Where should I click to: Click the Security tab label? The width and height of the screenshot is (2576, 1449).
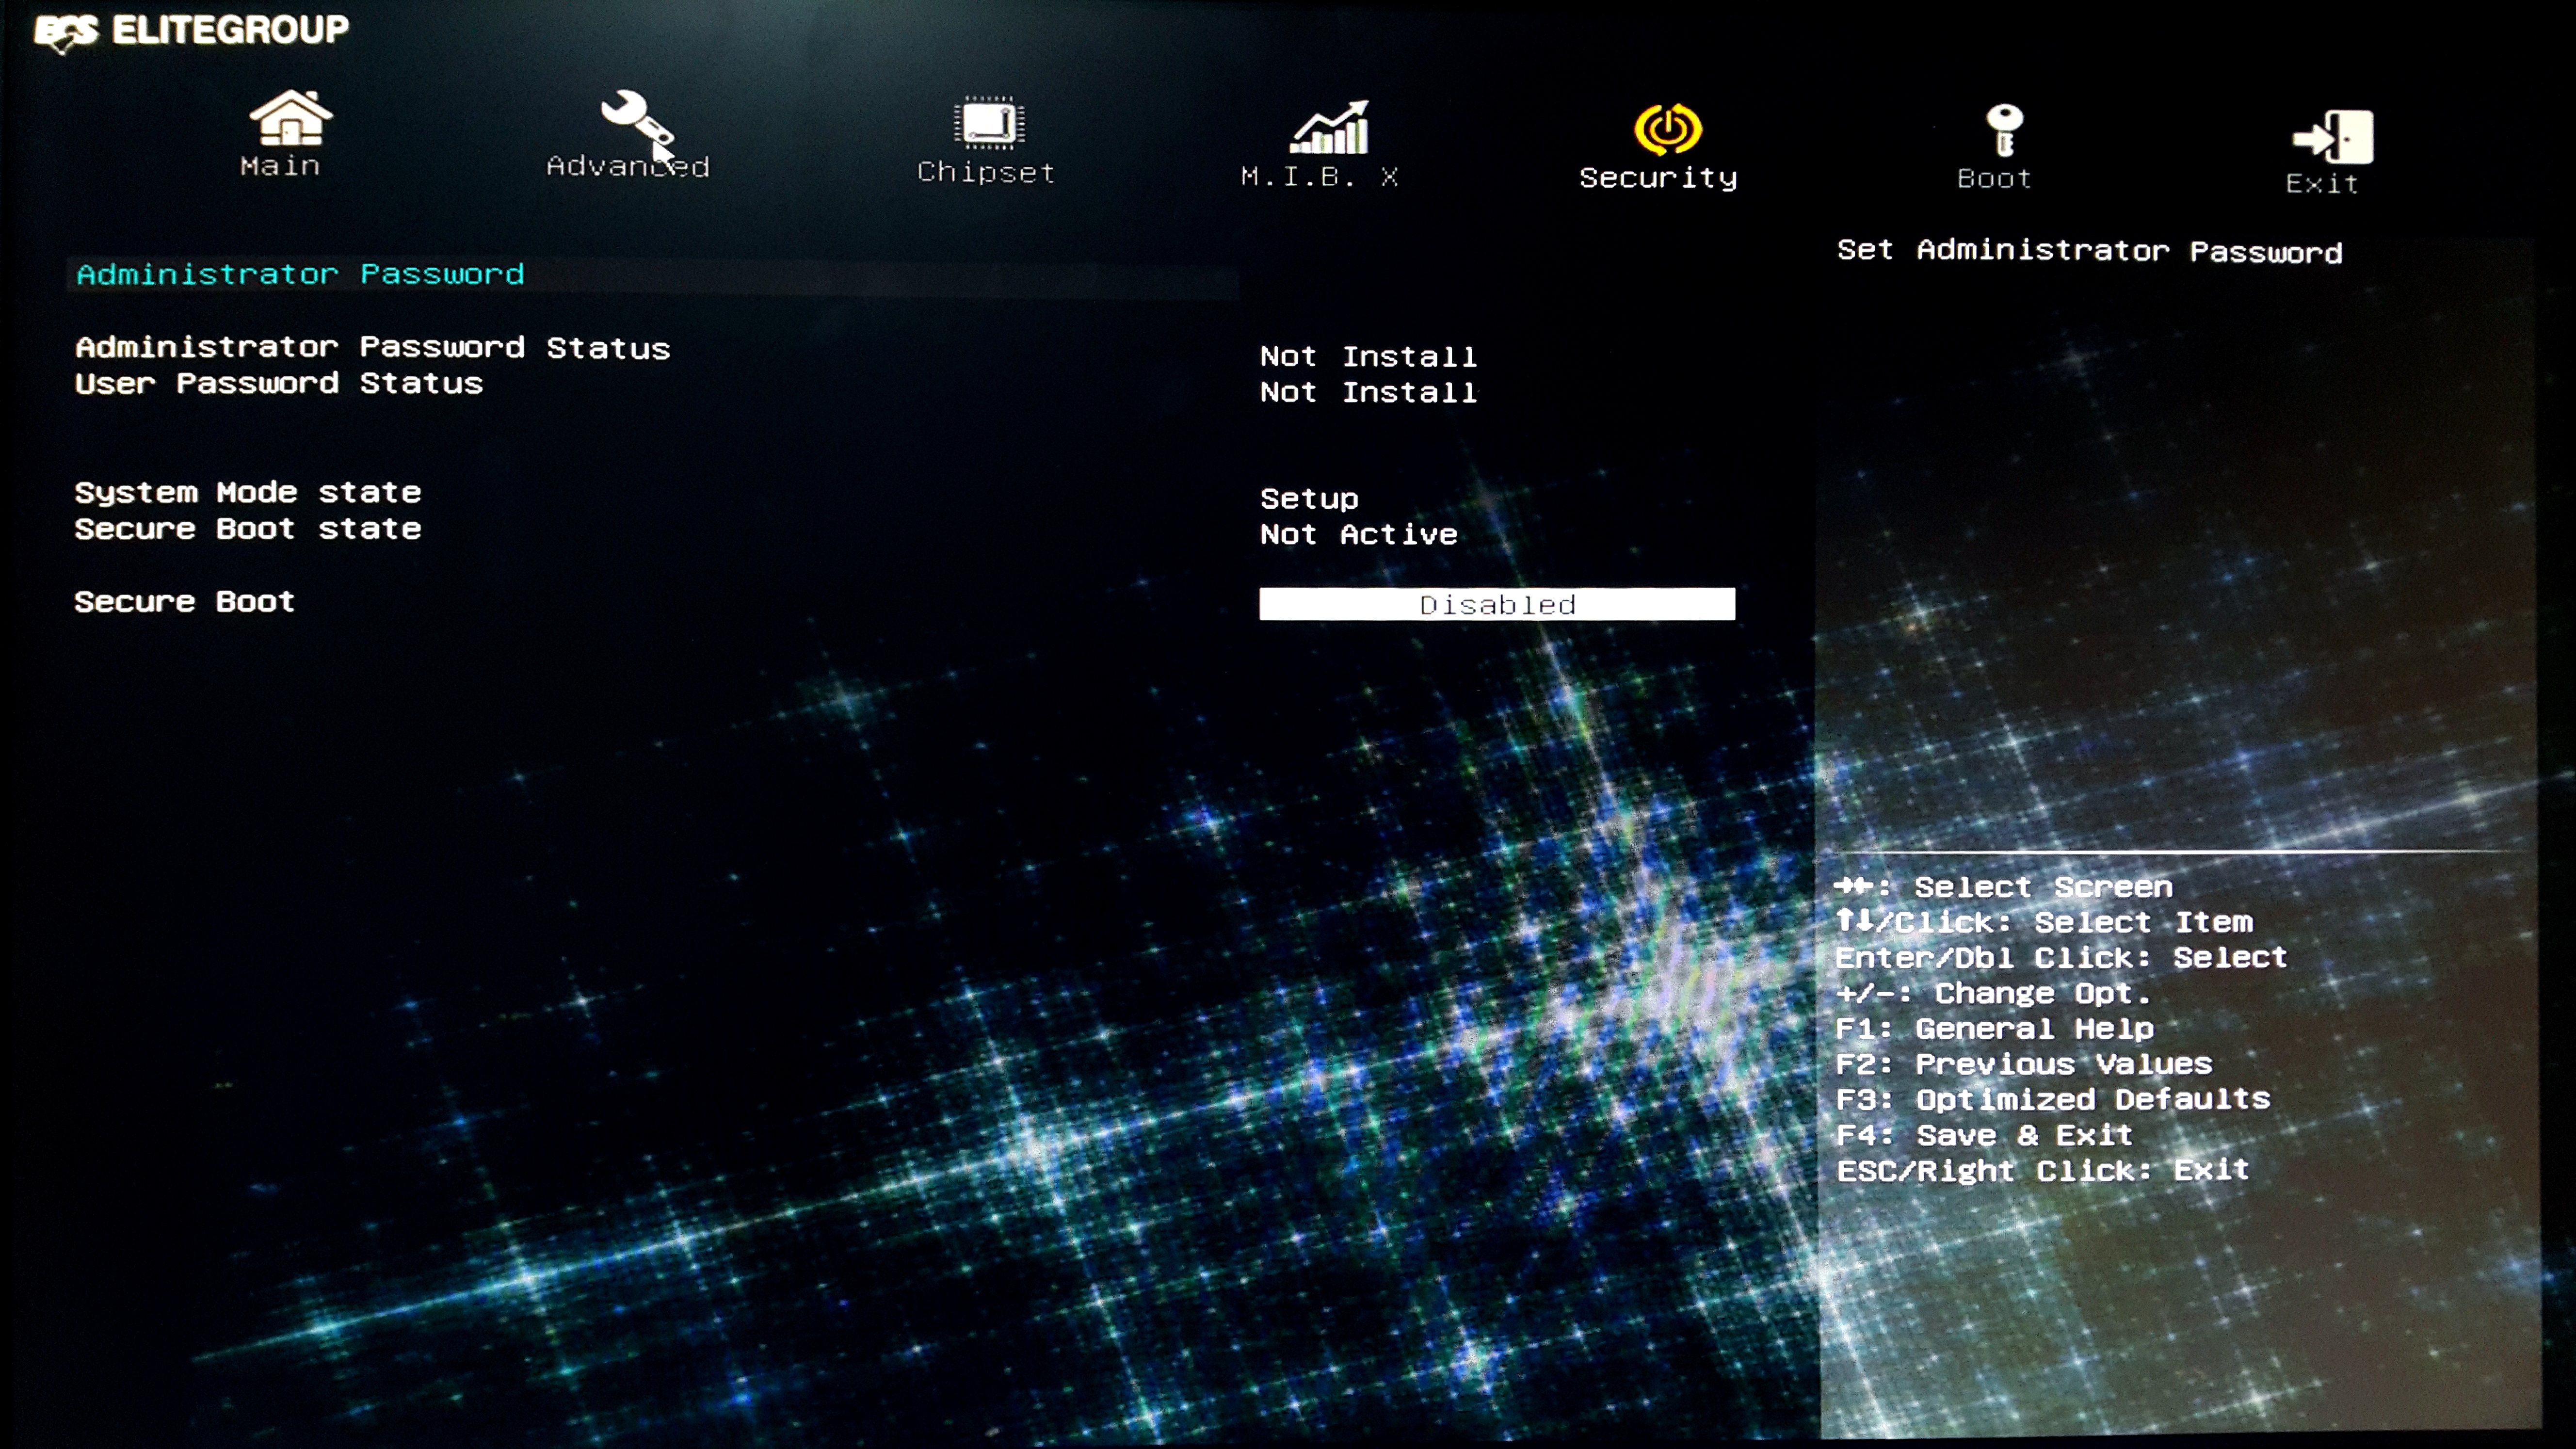[x=1658, y=178]
